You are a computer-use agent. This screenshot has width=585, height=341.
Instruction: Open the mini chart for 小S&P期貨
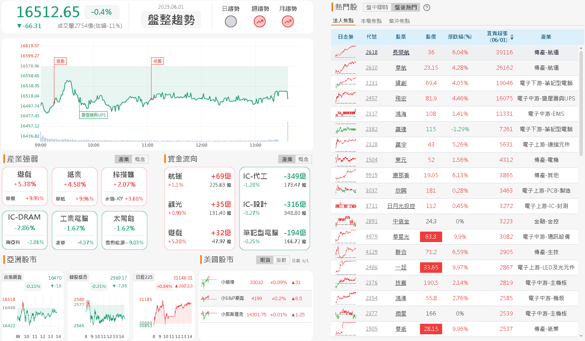point(209,298)
